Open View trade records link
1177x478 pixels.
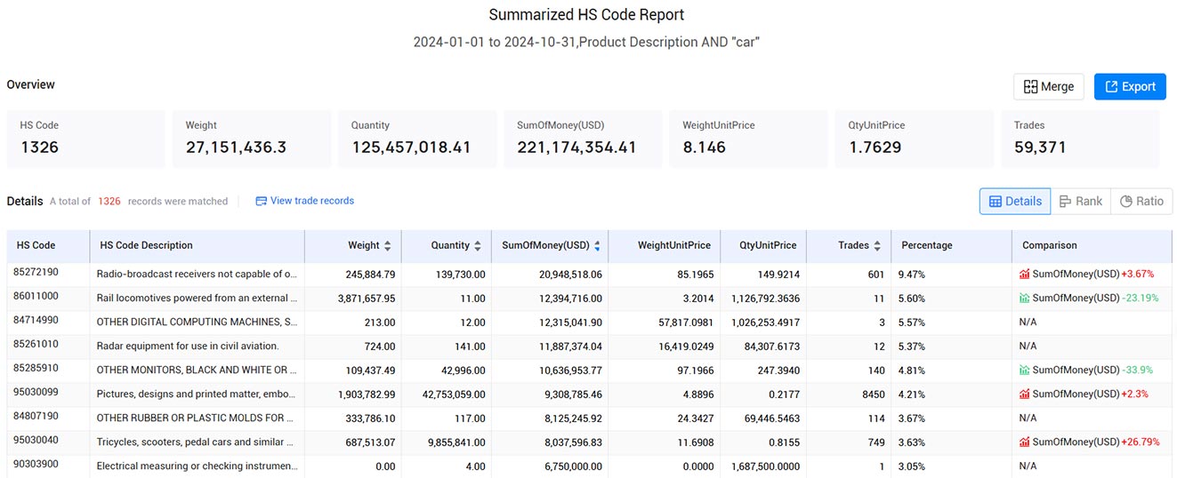pyautogui.click(x=312, y=201)
